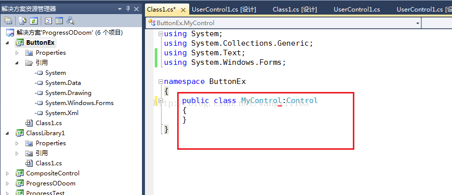The width and height of the screenshot is (452, 195).
Task: Collapse the ButtonEx project tree
Action: pos(8,43)
